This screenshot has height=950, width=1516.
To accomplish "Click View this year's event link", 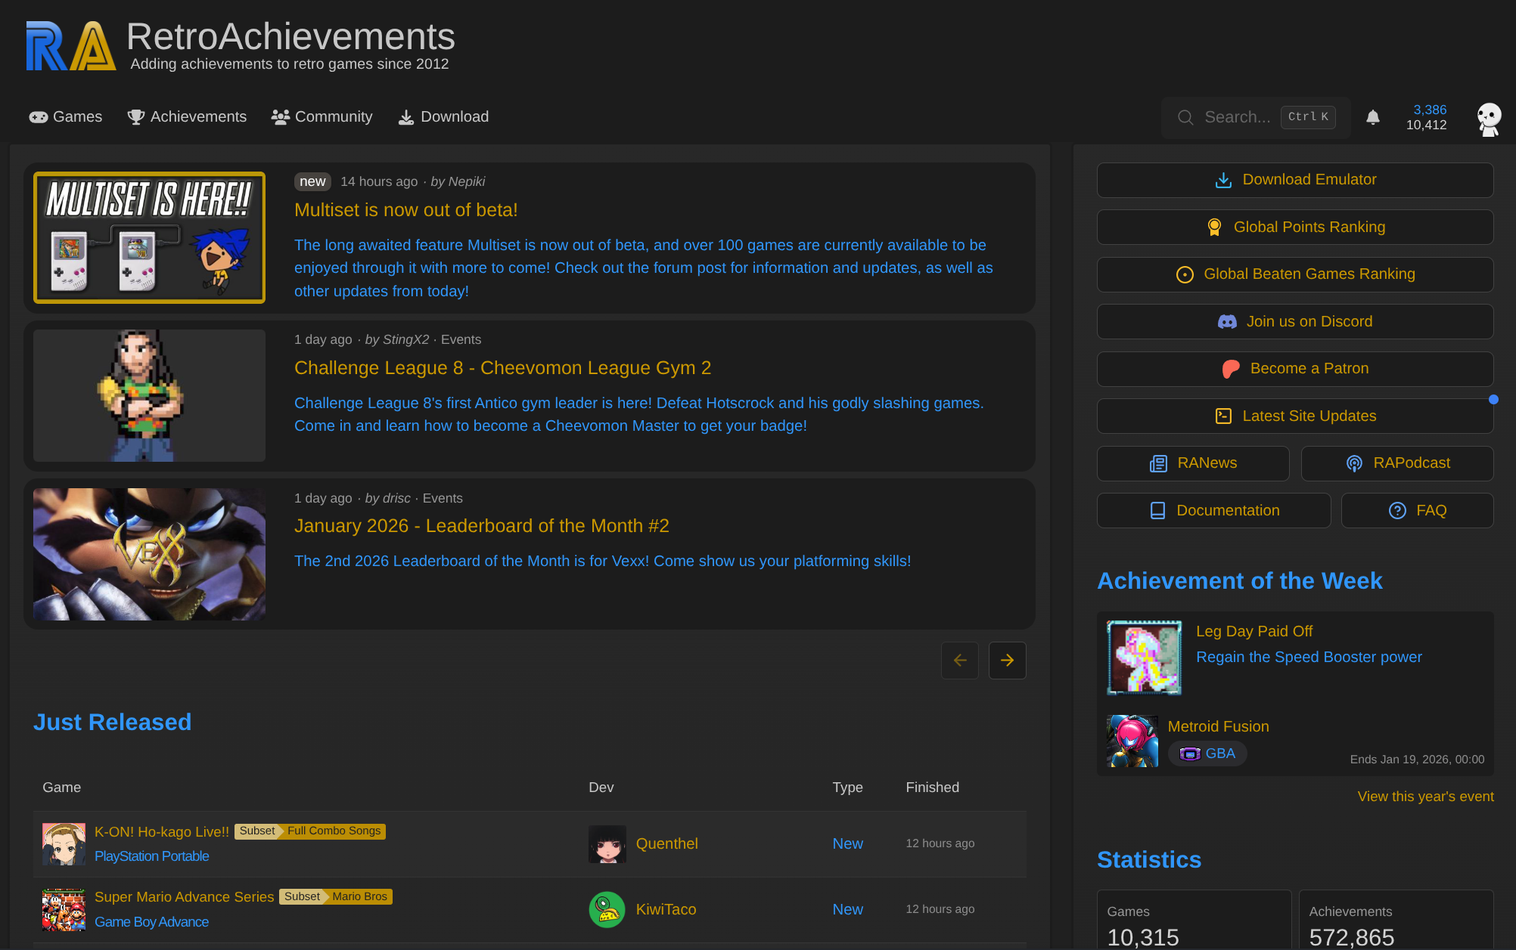I will click(x=1425, y=797).
